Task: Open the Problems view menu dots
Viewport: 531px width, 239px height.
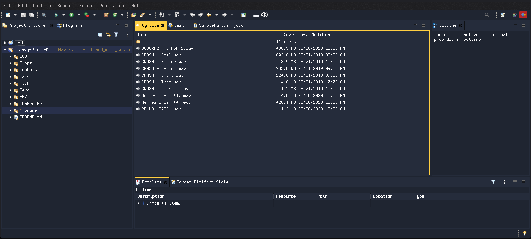Action: (504, 182)
